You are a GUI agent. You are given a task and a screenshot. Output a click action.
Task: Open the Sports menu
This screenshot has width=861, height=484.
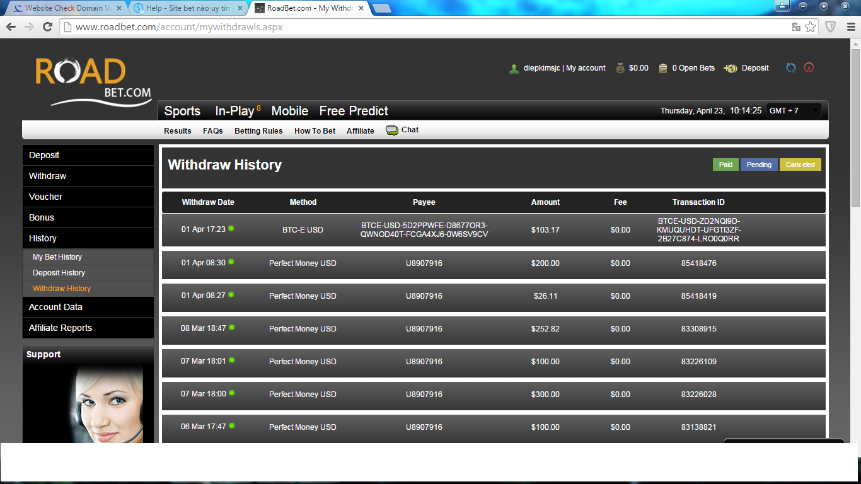[x=182, y=111]
